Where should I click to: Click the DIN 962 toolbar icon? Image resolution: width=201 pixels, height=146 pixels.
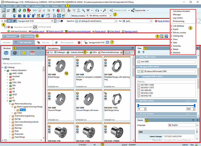pyautogui.click(x=44, y=10)
